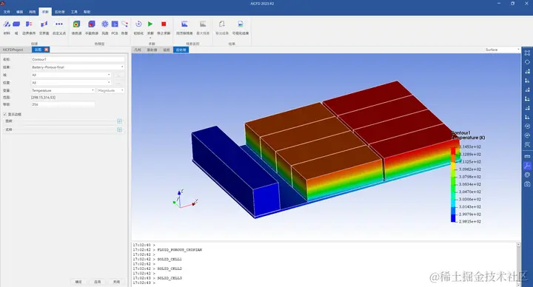Expand the 图例 legend section
This screenshot has width=533, height=287.
click(119, 121)
